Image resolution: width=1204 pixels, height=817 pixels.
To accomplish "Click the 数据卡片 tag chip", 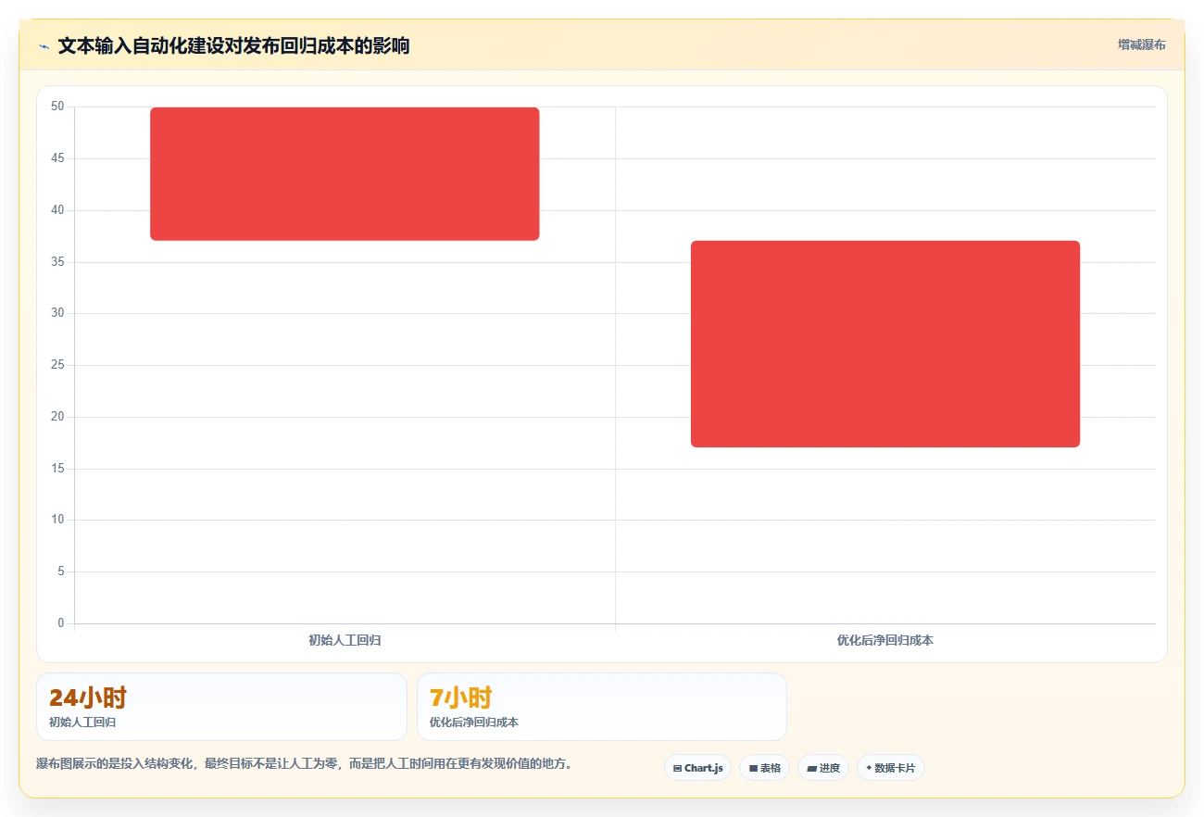I will (890, 768).
